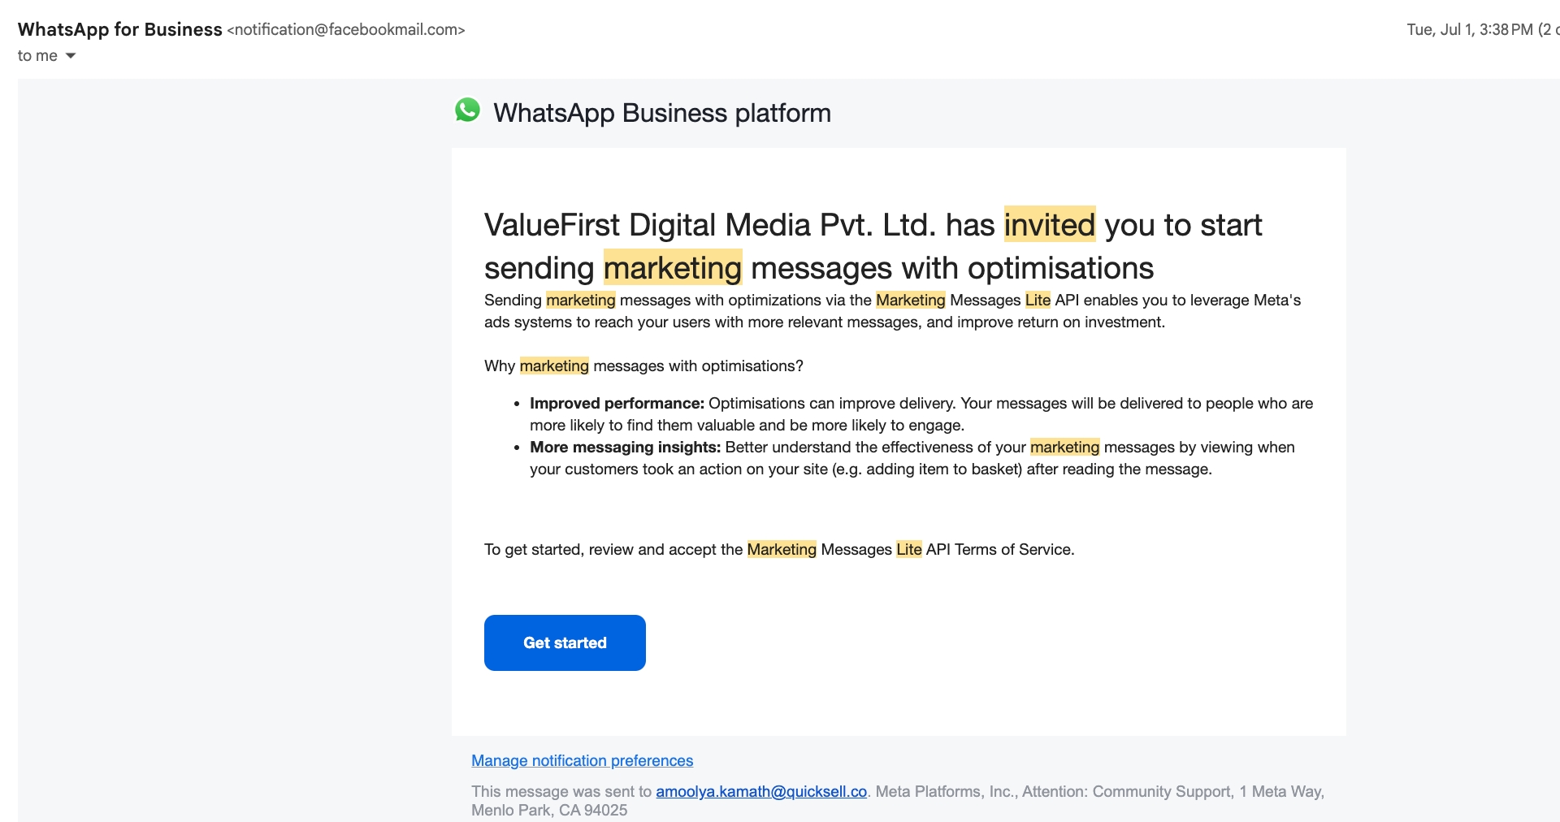Click the bold "More messaging insights:" bullet label
This screenshot has width=1560, height=822.
(x=625, y=448)
